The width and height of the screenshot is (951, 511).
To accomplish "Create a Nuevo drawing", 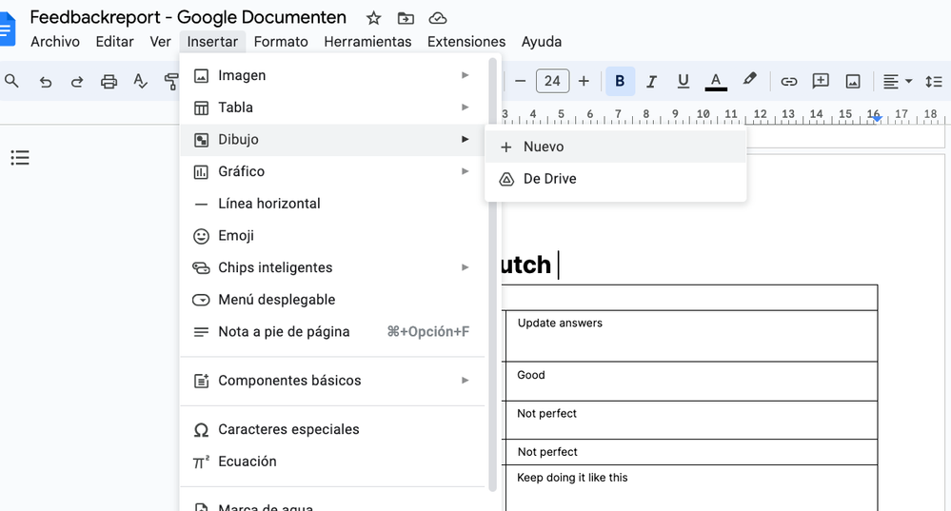I will click(616, 147).
